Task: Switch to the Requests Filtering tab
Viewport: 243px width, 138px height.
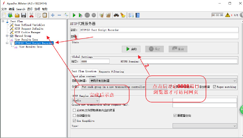Action: (111, 71)
